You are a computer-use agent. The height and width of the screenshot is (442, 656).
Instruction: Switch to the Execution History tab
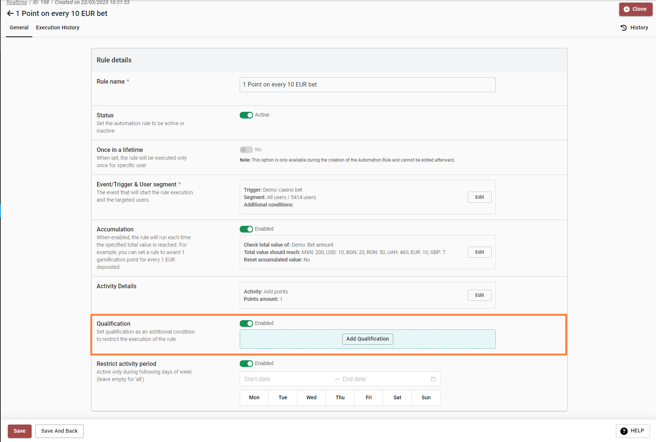tap(58, 28)
